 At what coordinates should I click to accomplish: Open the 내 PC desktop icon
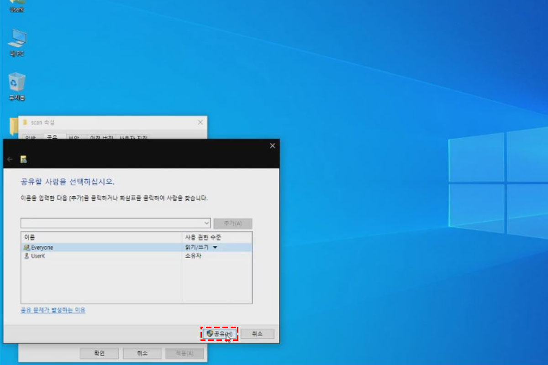(x=17, y=42)
